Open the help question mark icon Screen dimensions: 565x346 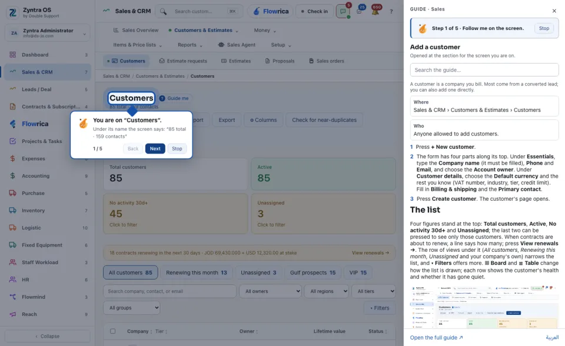pyautogui.click(x=391, y=12)
